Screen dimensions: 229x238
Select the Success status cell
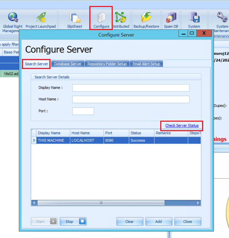tap(142, 140)
